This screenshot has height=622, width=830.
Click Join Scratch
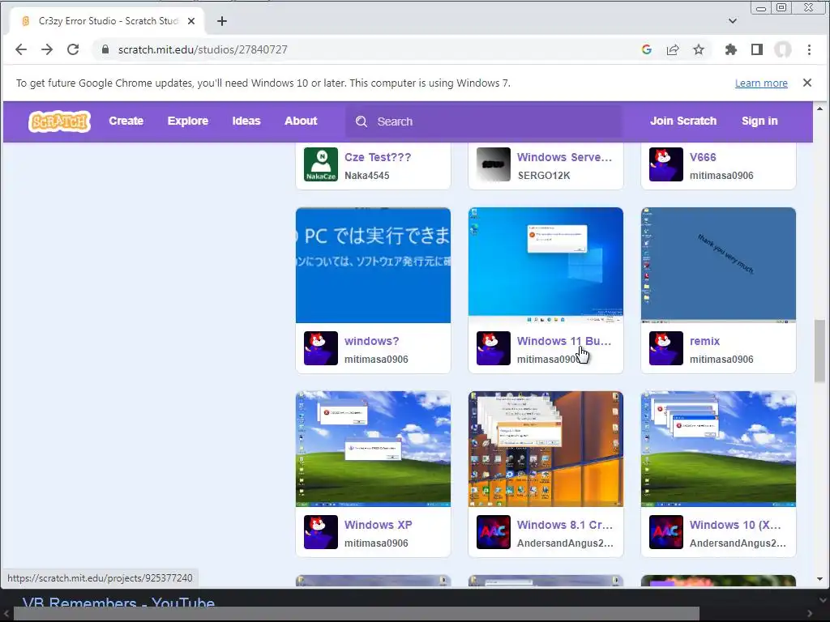pyautogui.click(x=683, y=121)
